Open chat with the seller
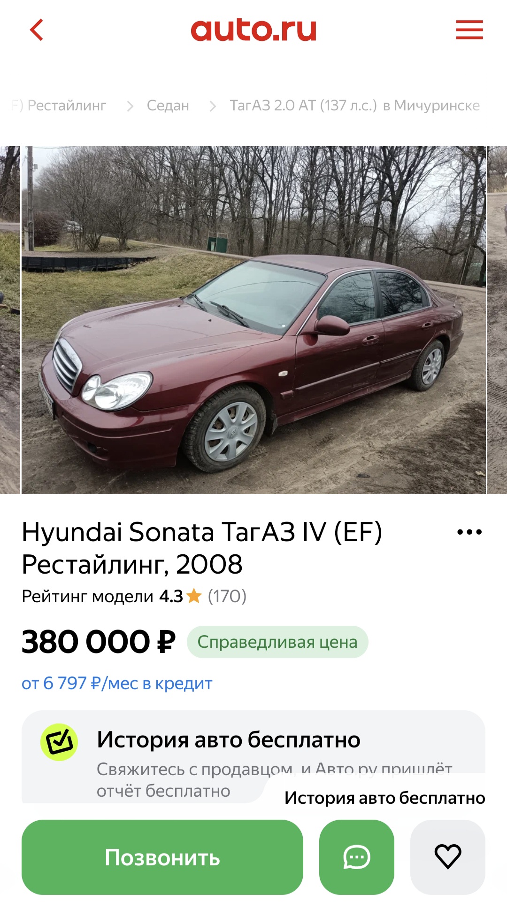507x902 pixels. [x=357, y=857]
